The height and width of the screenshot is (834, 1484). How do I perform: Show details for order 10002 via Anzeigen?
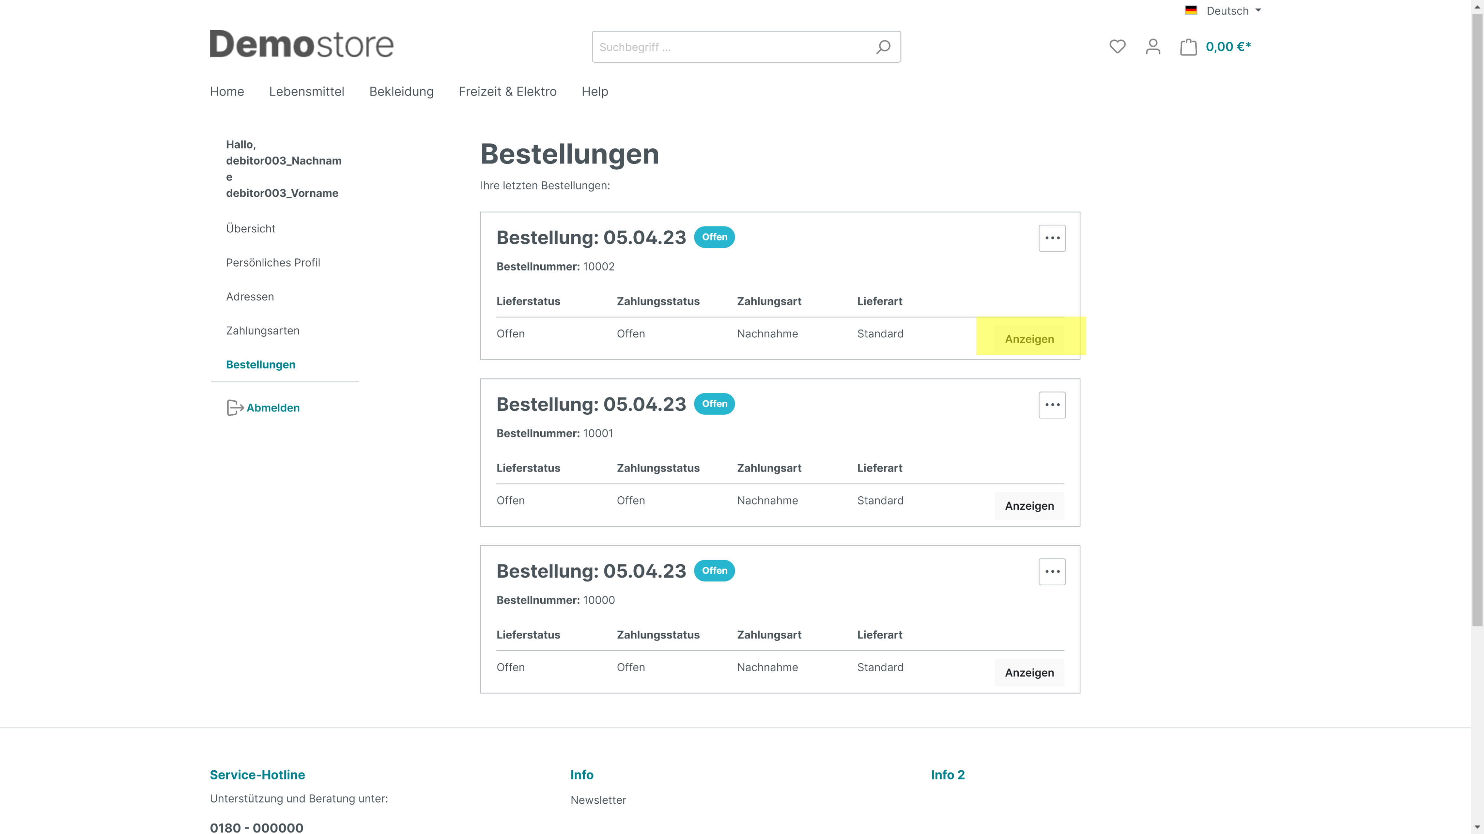click(x=1029, y=339)
